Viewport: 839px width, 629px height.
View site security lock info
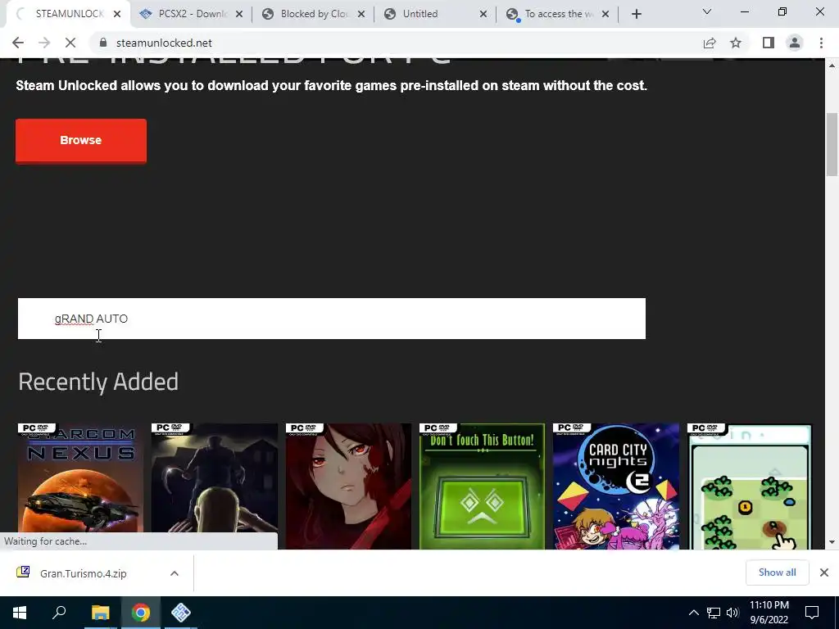click(x=103, y=43)
